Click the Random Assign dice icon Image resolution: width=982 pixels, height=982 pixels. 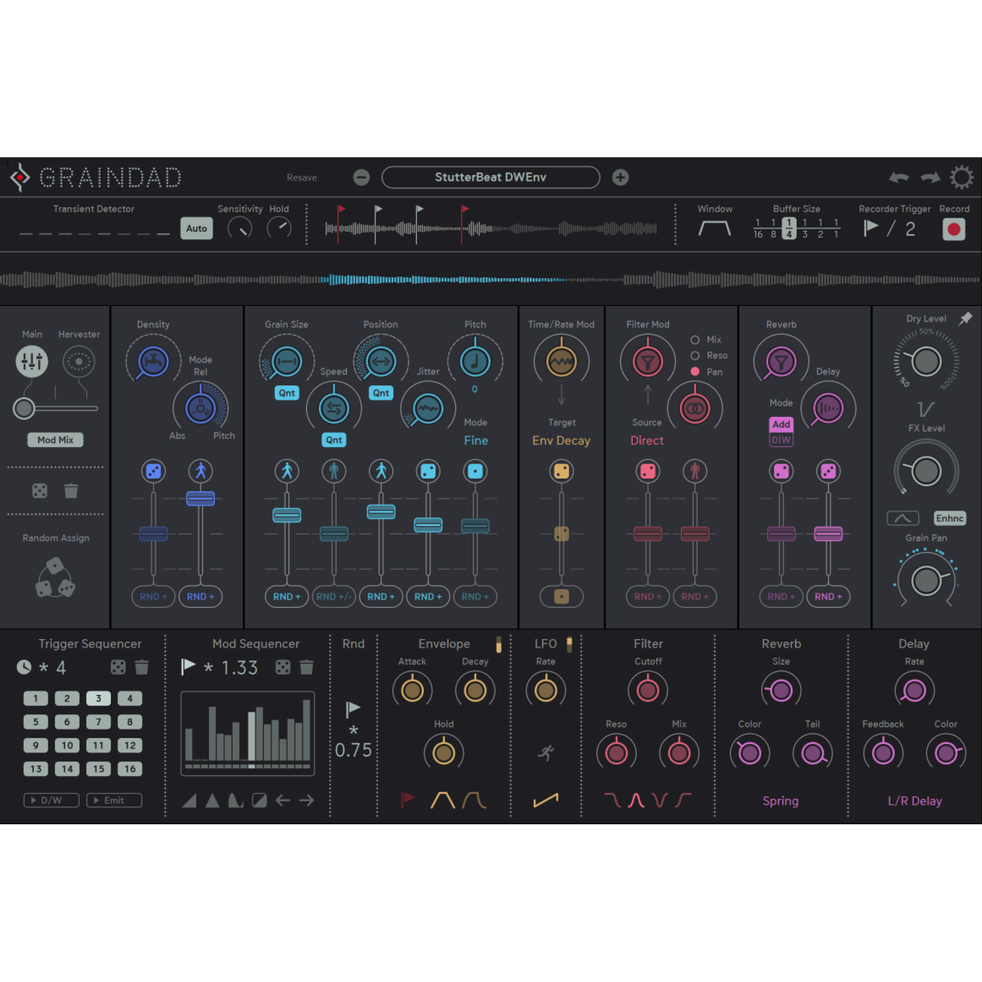click(x=56, y=578)
